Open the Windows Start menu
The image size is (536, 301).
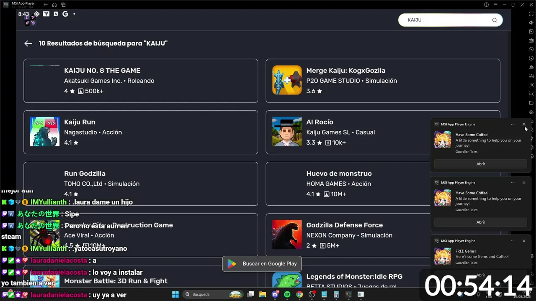[x=175, y=294]
